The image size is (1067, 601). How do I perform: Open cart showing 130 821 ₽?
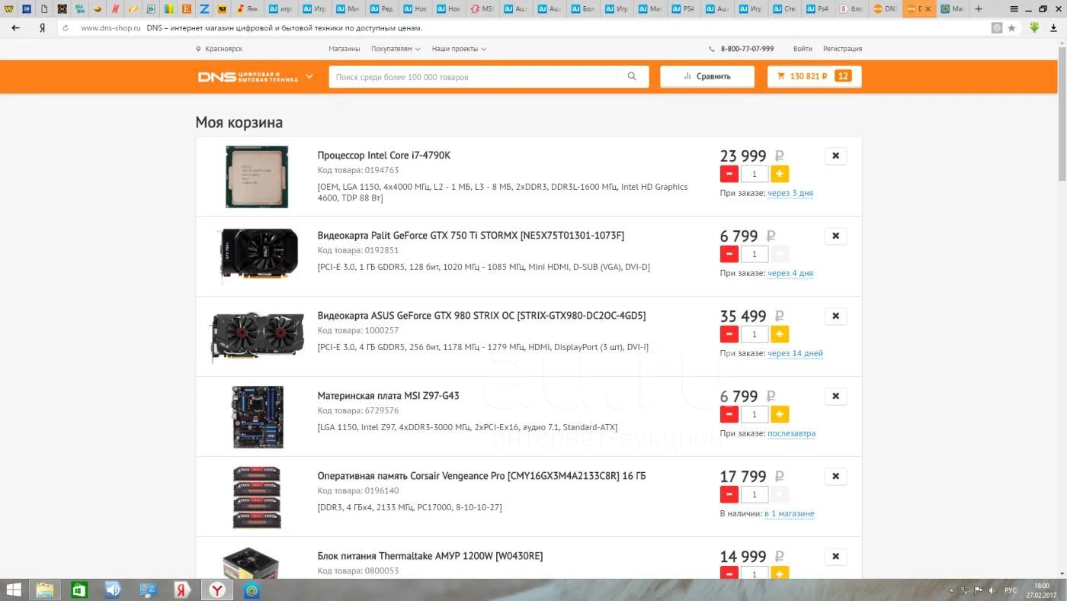pos(814,76)
